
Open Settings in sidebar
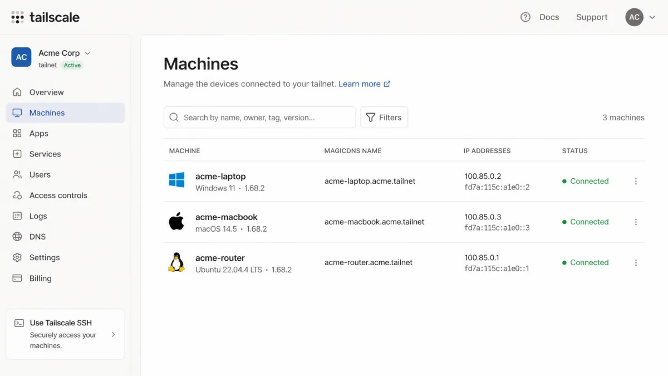click(x=65, y=257)
